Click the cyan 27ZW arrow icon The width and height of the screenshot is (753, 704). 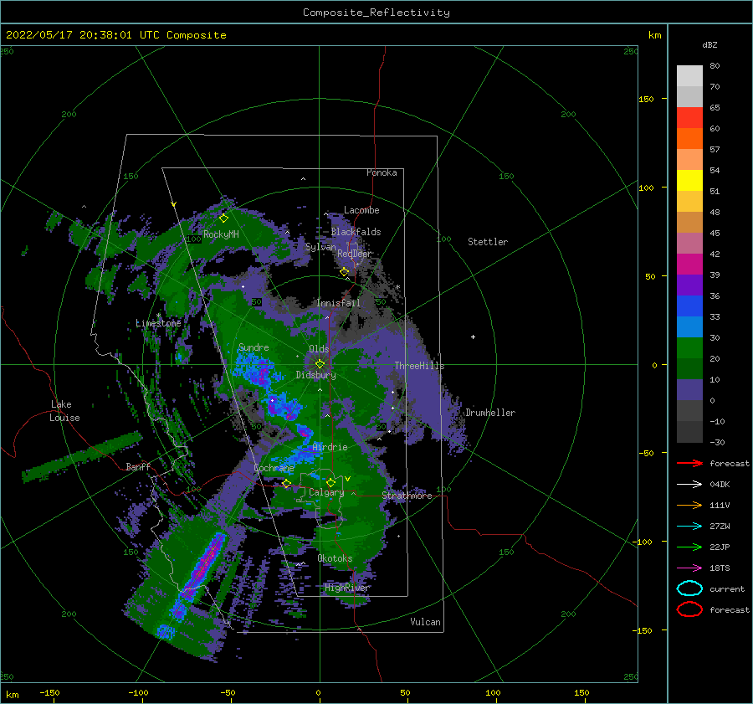[689, 527]
